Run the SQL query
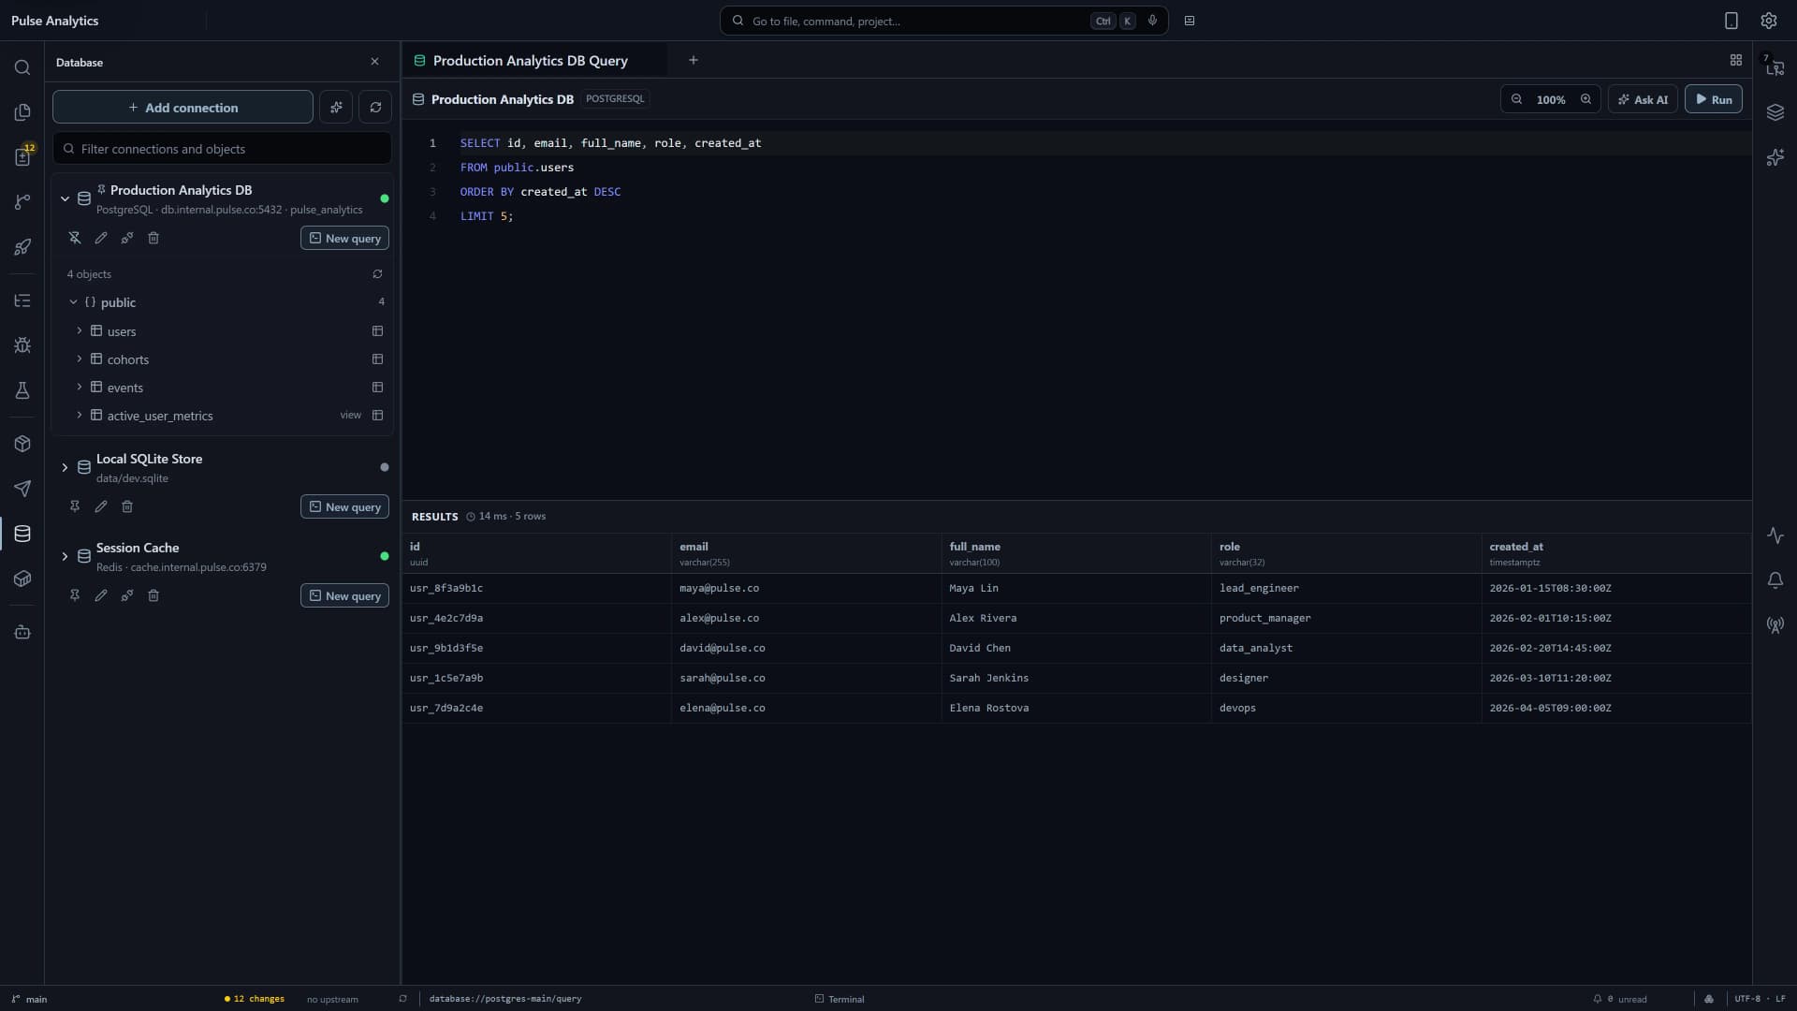Screen dimensions: 1797x1011 point(1713,99)
